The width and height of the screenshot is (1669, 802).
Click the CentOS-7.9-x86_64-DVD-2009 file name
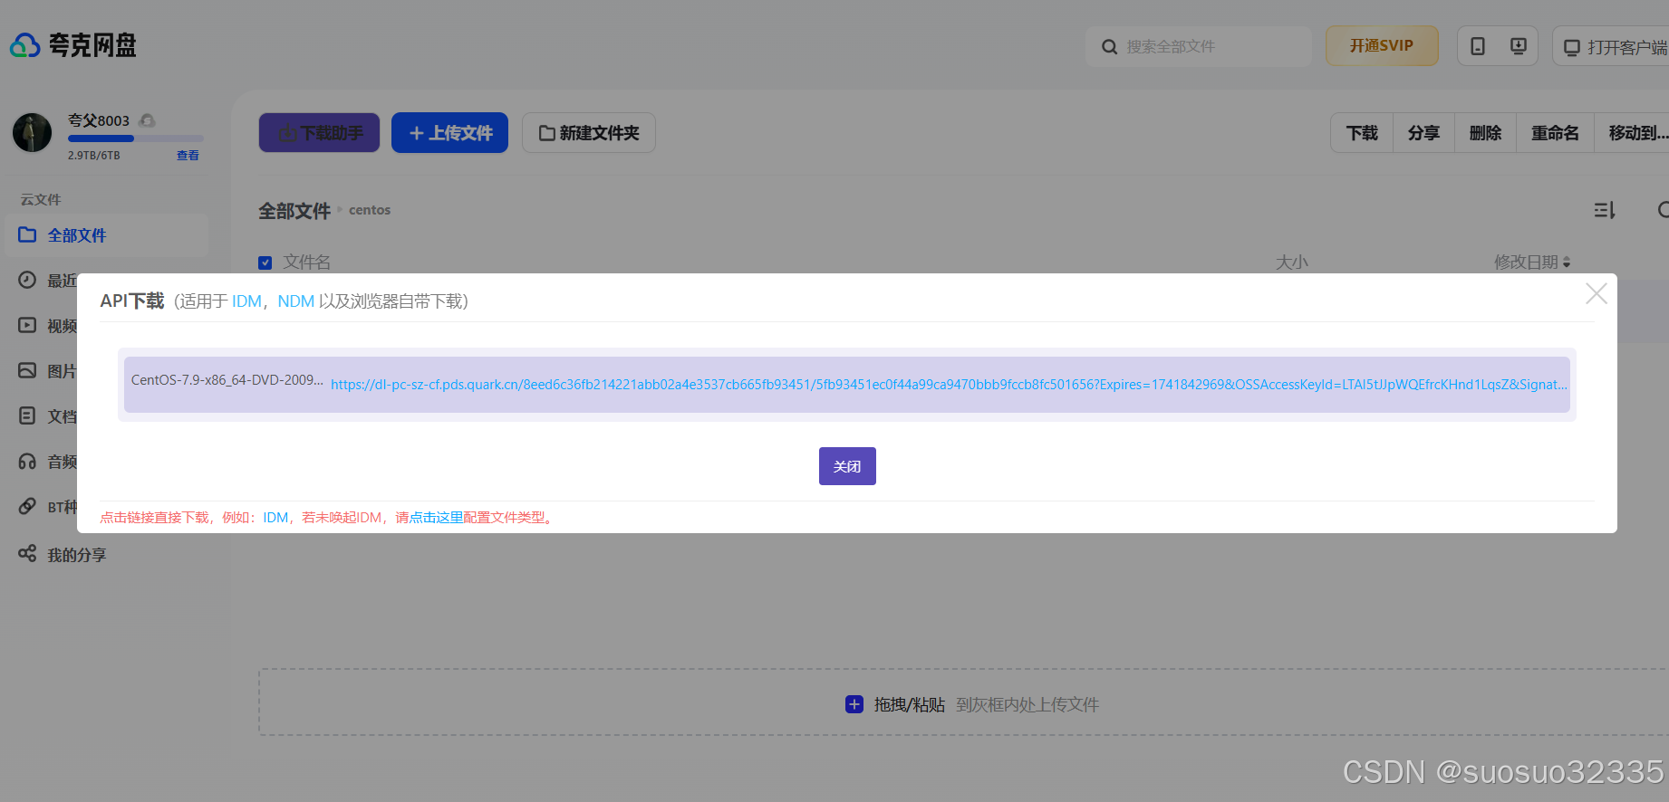coord(227,380)
